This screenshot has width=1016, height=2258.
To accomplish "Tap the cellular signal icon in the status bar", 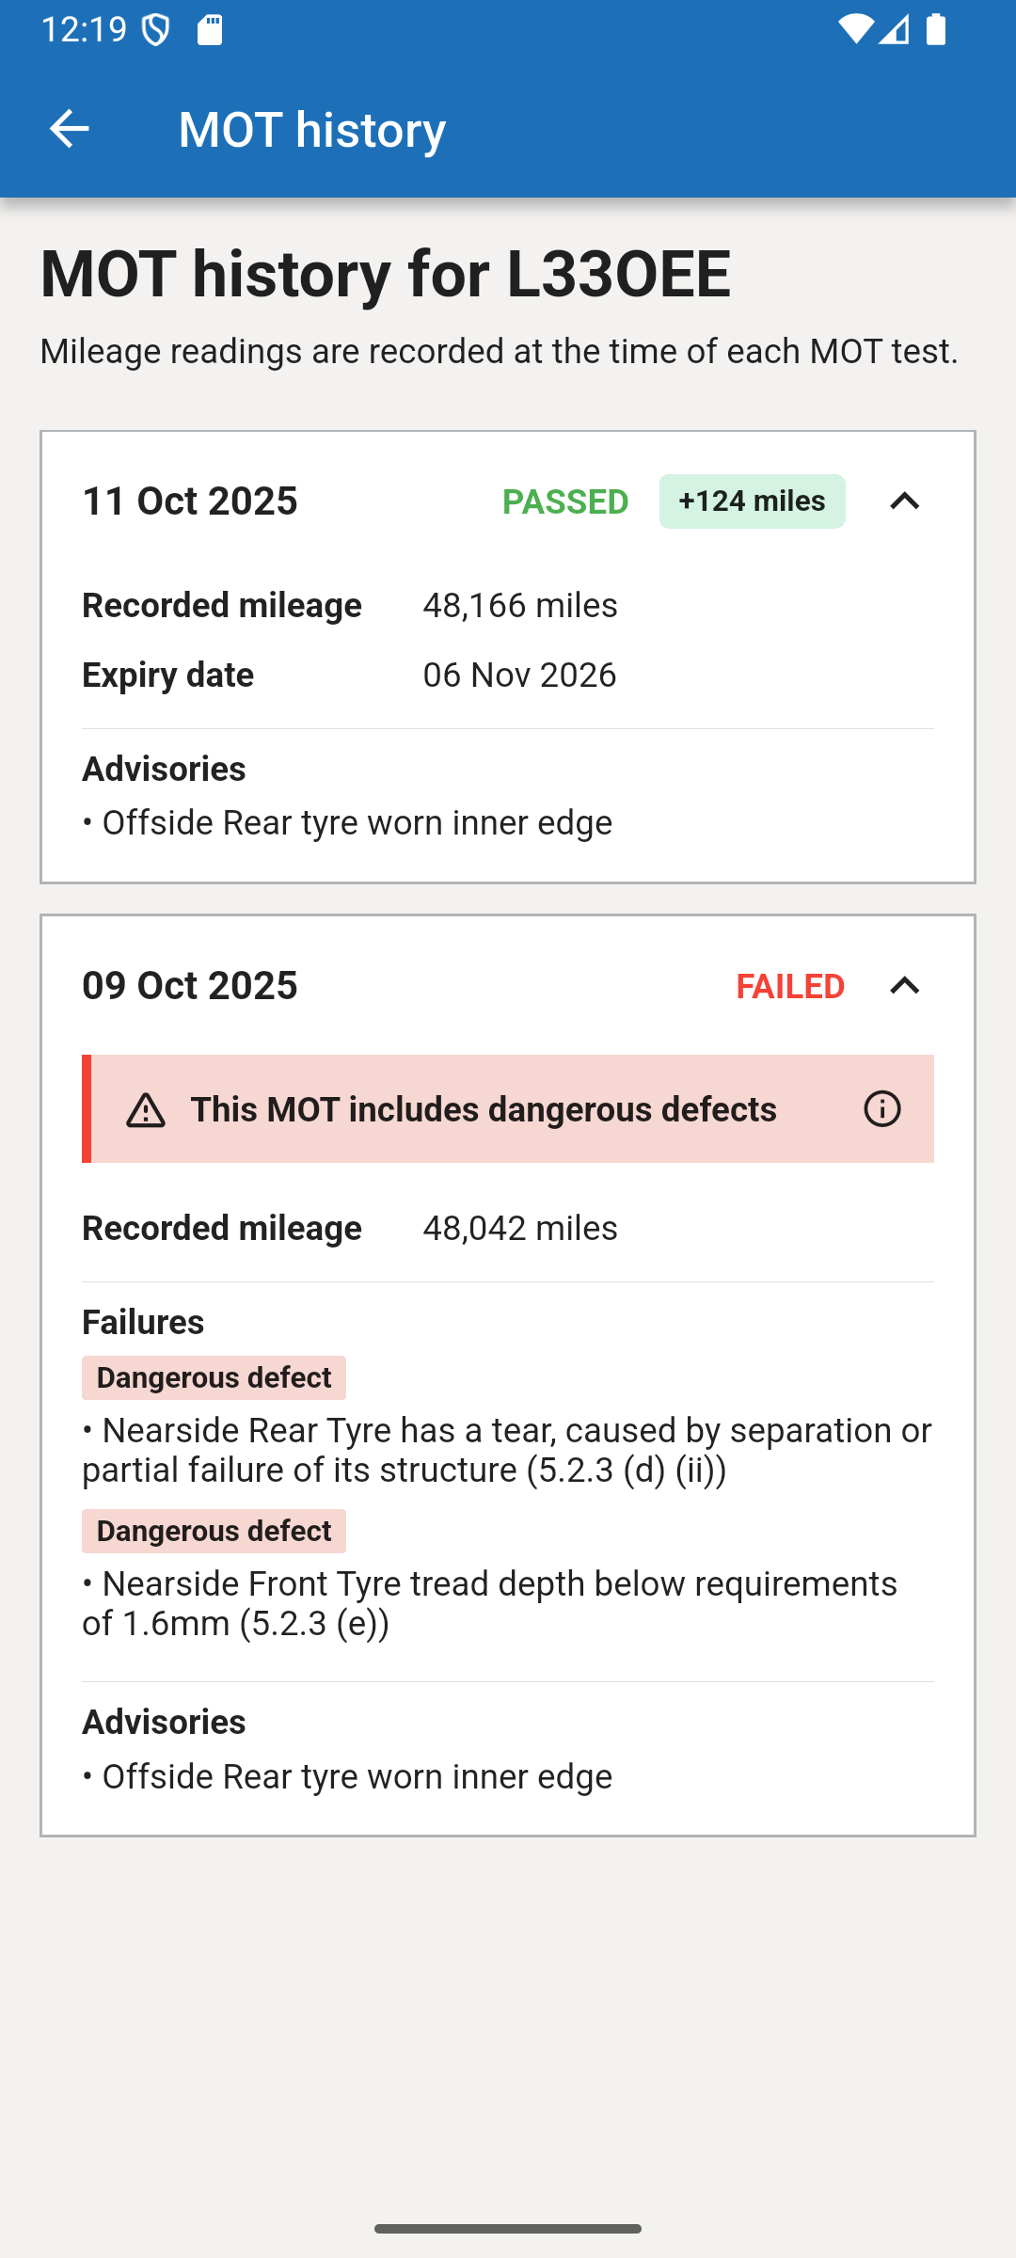I will point(893,31).
